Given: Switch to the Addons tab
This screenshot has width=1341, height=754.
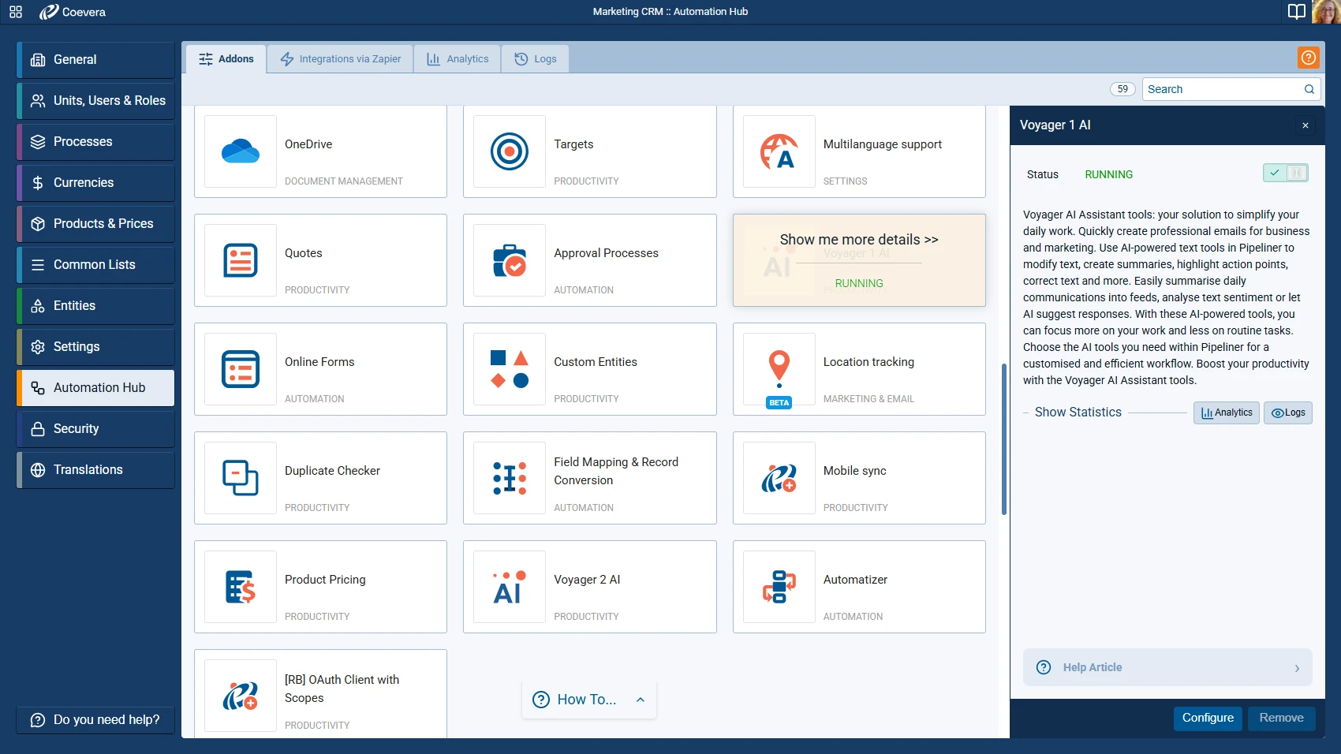Looking at the screenshot, I should (226, 58).
